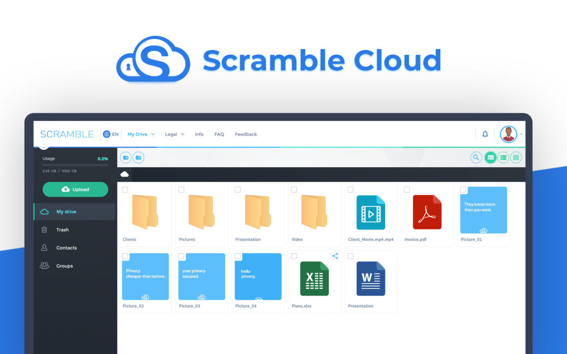567x354 pixels.
Task: Switch to detailed list view
Action: click(503, 157)
